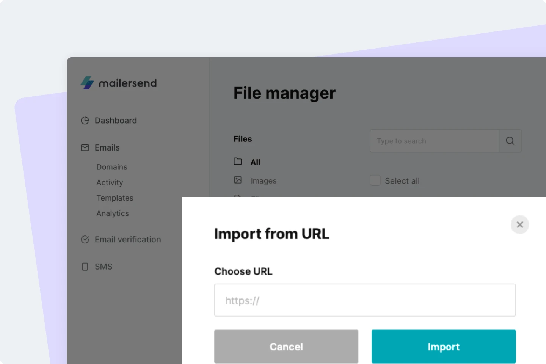This screenshot has width=546, height=364.
Task: Close the Import from URL dialog
Action: click(520, 225)
